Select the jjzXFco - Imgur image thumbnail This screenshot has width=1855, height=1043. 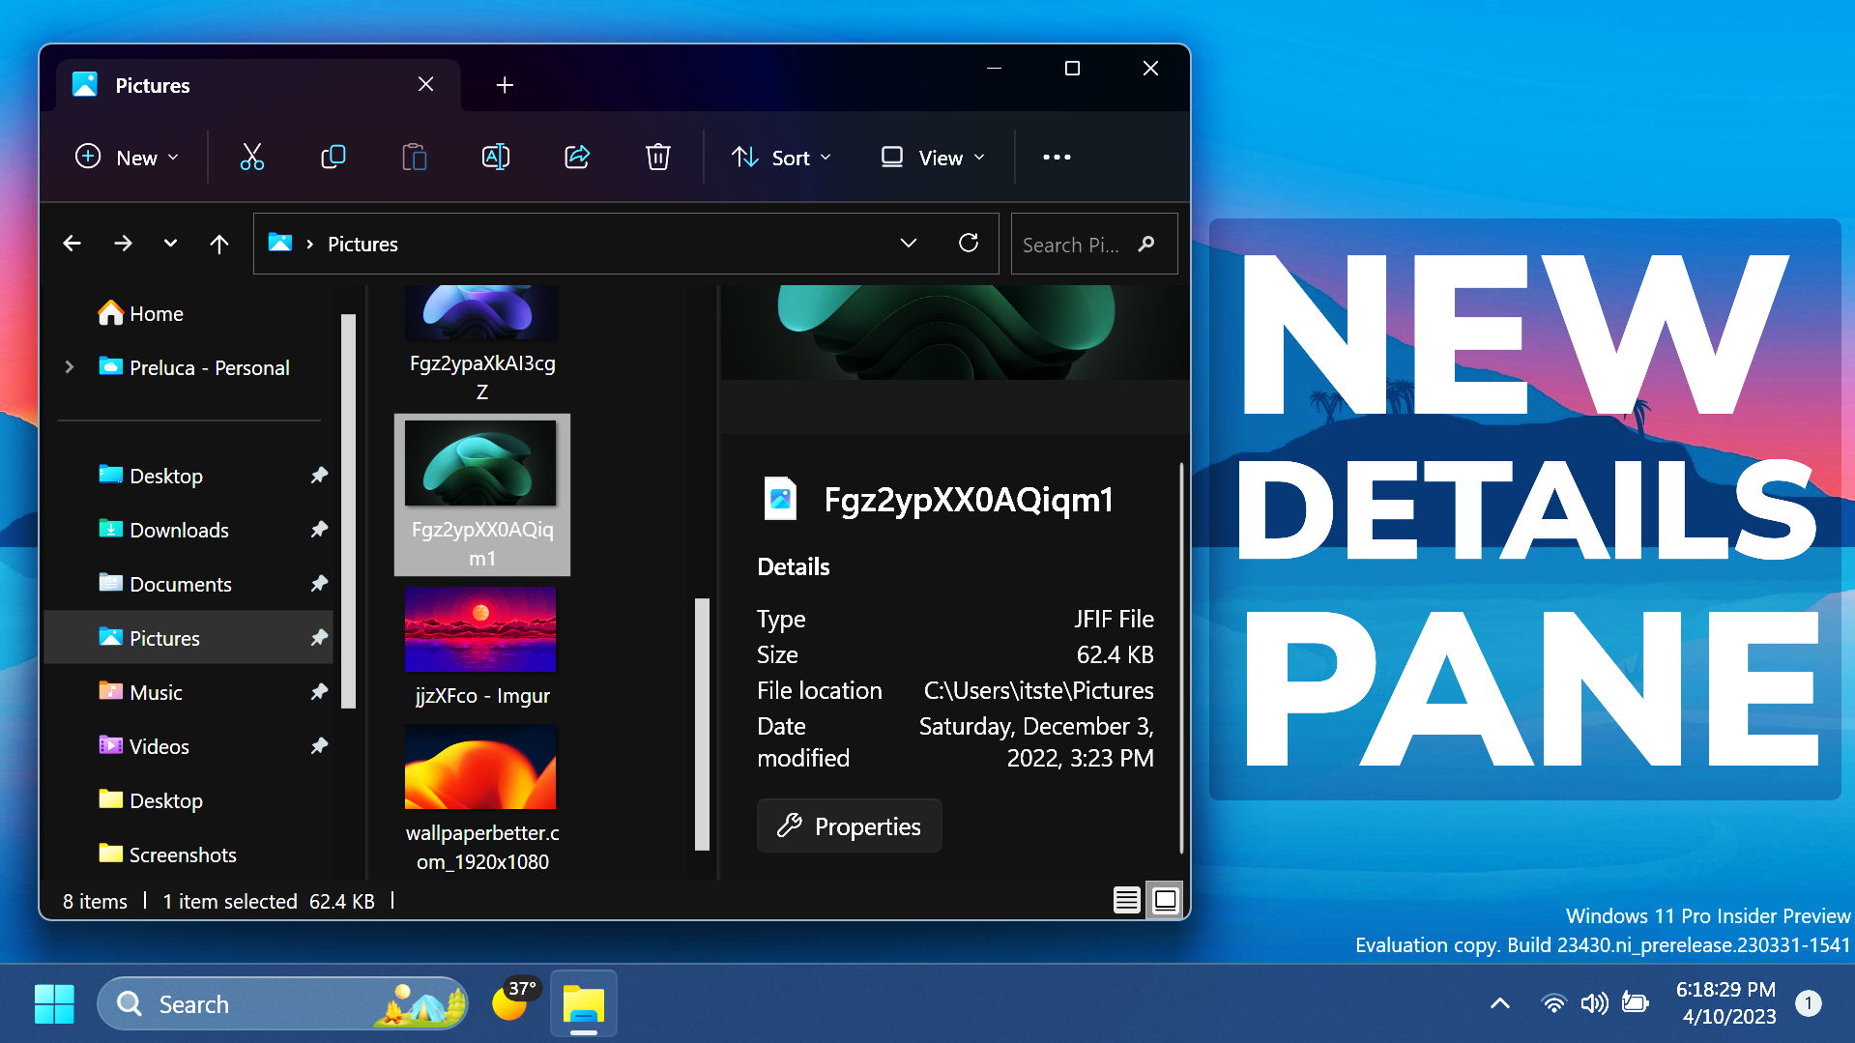point(480,629)
